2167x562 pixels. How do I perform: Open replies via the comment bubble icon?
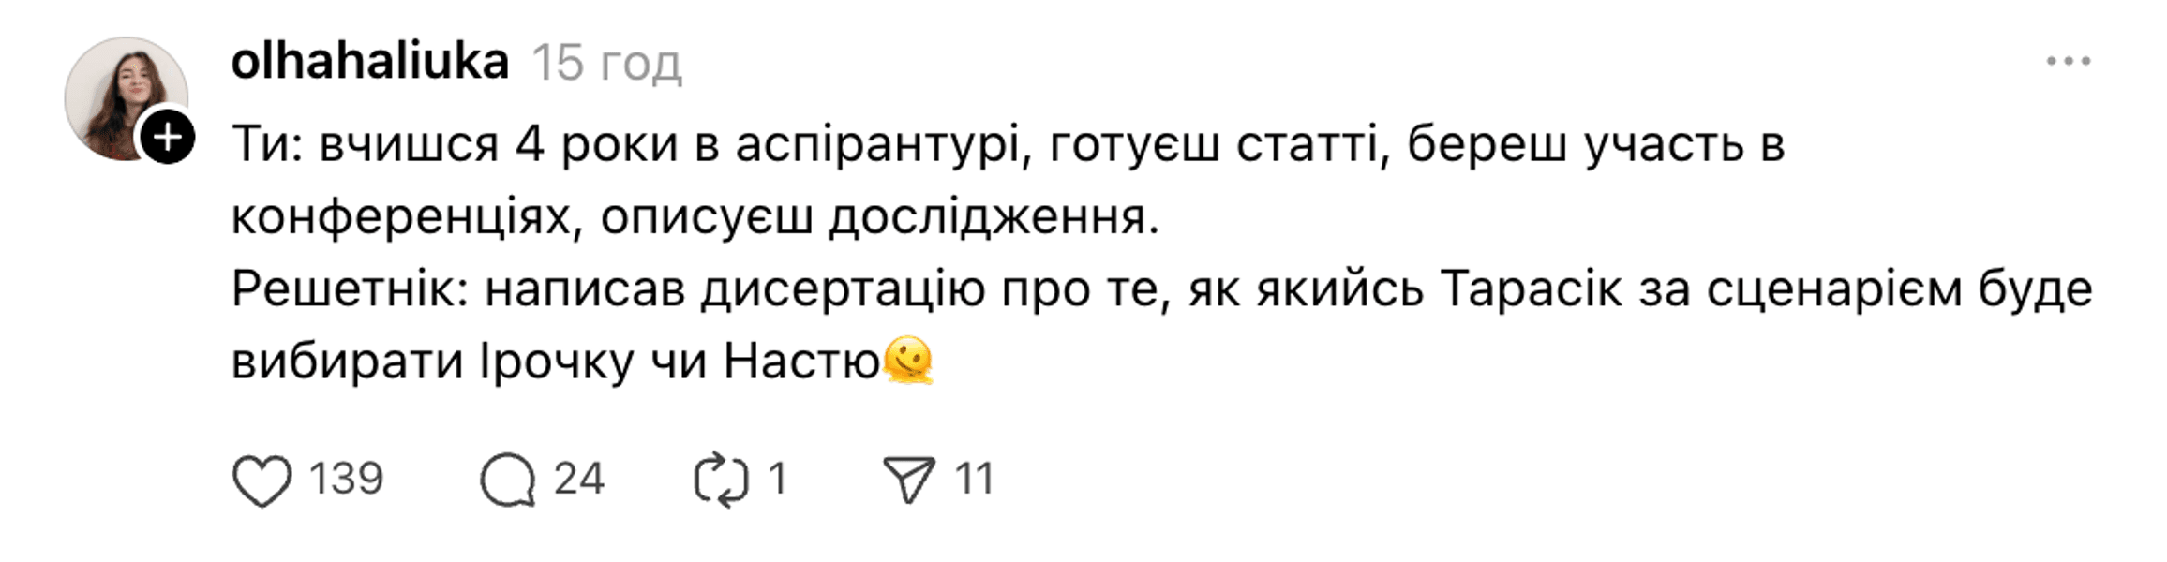(507, 481)
